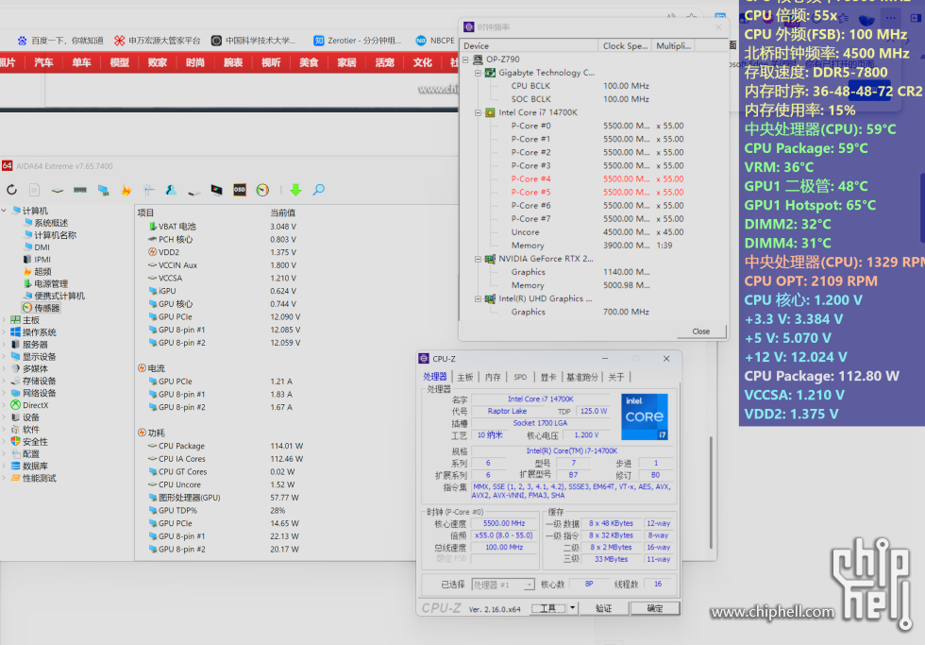Screen dimensions: 925x645
Task: Click the Intel Core i7 logo in CPU-Z
Action: pos(644,416)
